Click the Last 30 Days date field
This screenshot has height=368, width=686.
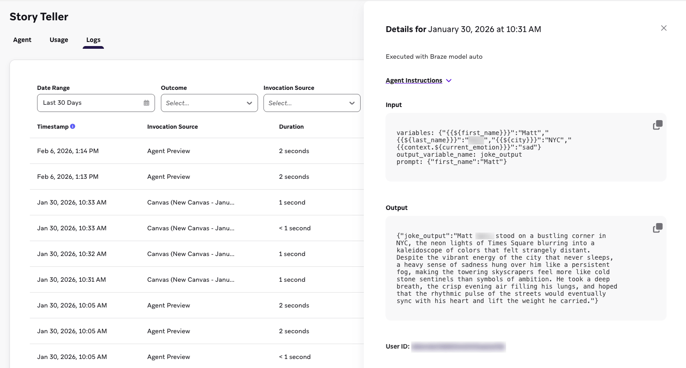click(x=90, y=103)
